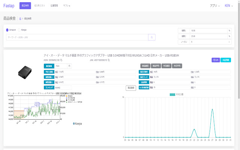
Task: Copy the JAN code with the copy icon
Action: (x=109, y=60)
